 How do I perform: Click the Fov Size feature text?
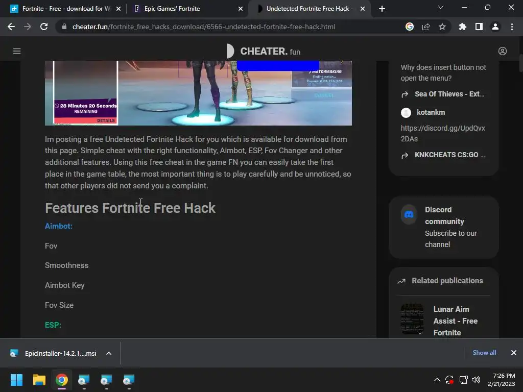tap(59, 305)
